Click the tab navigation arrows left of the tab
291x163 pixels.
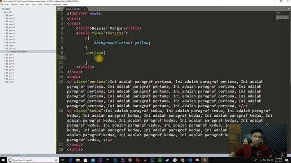[59, 9]
